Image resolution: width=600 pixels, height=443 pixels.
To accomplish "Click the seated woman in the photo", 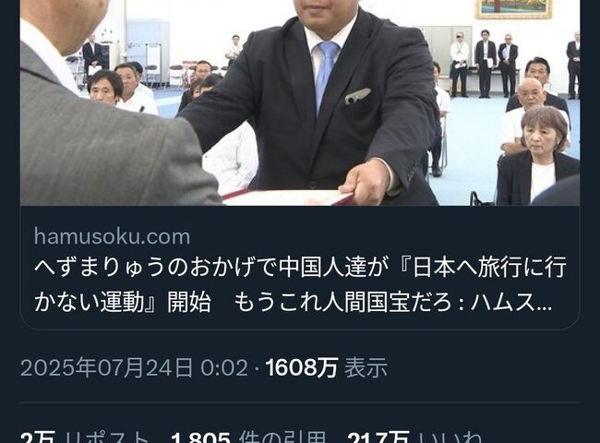I will pyautogui.click(x=537, y=157).
